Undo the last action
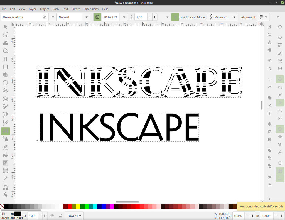 click(269, 79)
